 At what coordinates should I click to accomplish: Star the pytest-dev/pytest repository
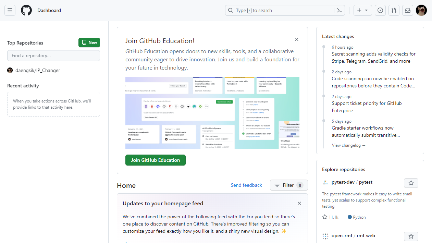coord(411,183)
